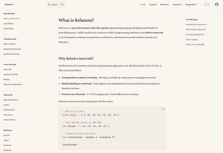Toggle the dark mode appearance switch

[207, 4]
